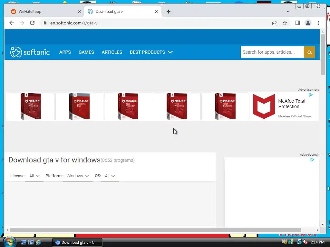
Task: View site security lock info
Action: pos(45,23)
